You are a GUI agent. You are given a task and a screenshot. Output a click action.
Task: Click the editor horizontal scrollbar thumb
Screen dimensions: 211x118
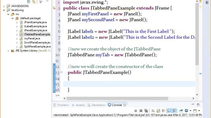click(x=117, y=98)
